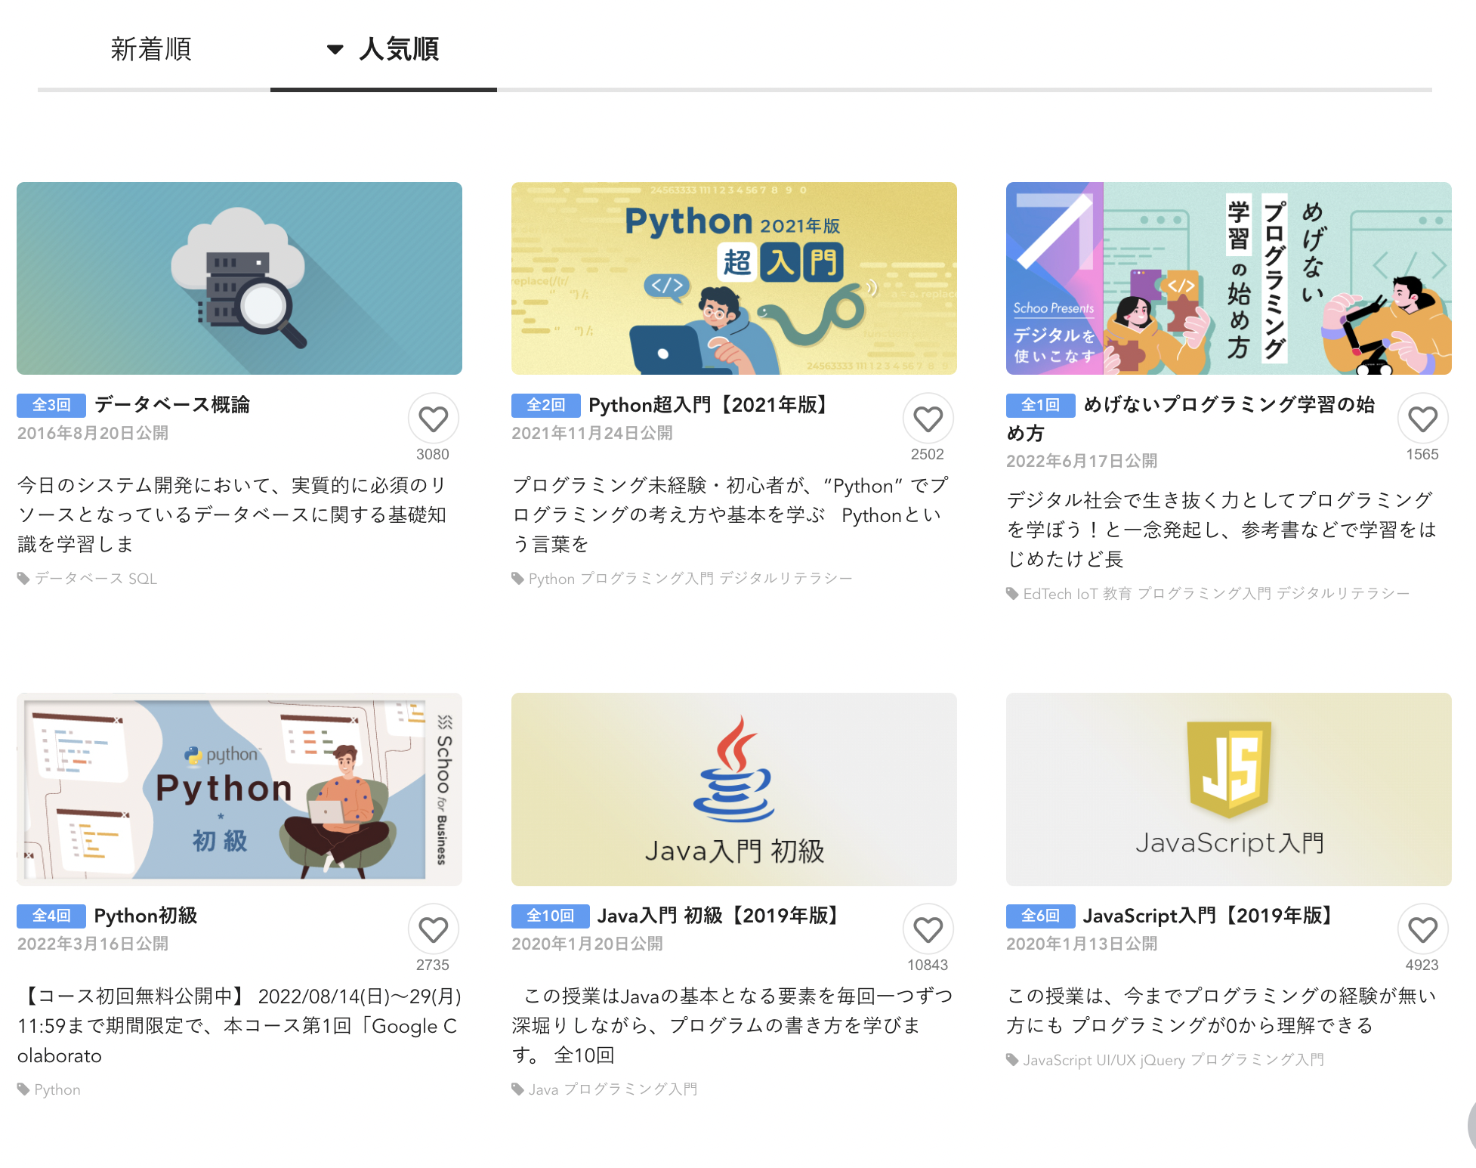The image size is (1476, 1168).
Task: Click heart icon for Python初級
Action: 433,929
